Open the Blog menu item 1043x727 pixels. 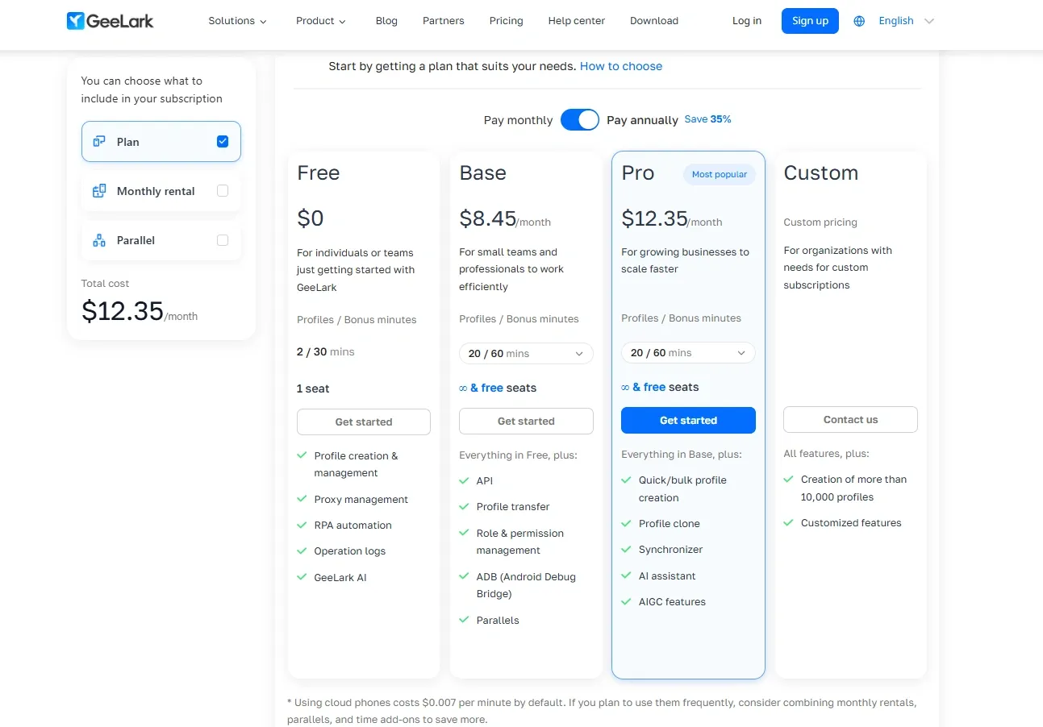pyautogui.click(x=386, y=21)
